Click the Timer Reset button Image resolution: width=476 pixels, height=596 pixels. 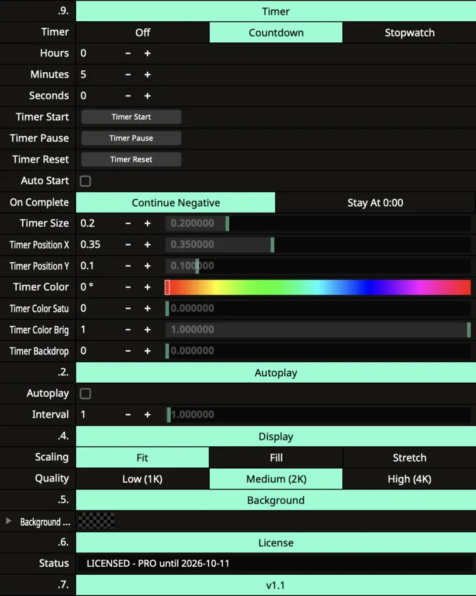131,159
